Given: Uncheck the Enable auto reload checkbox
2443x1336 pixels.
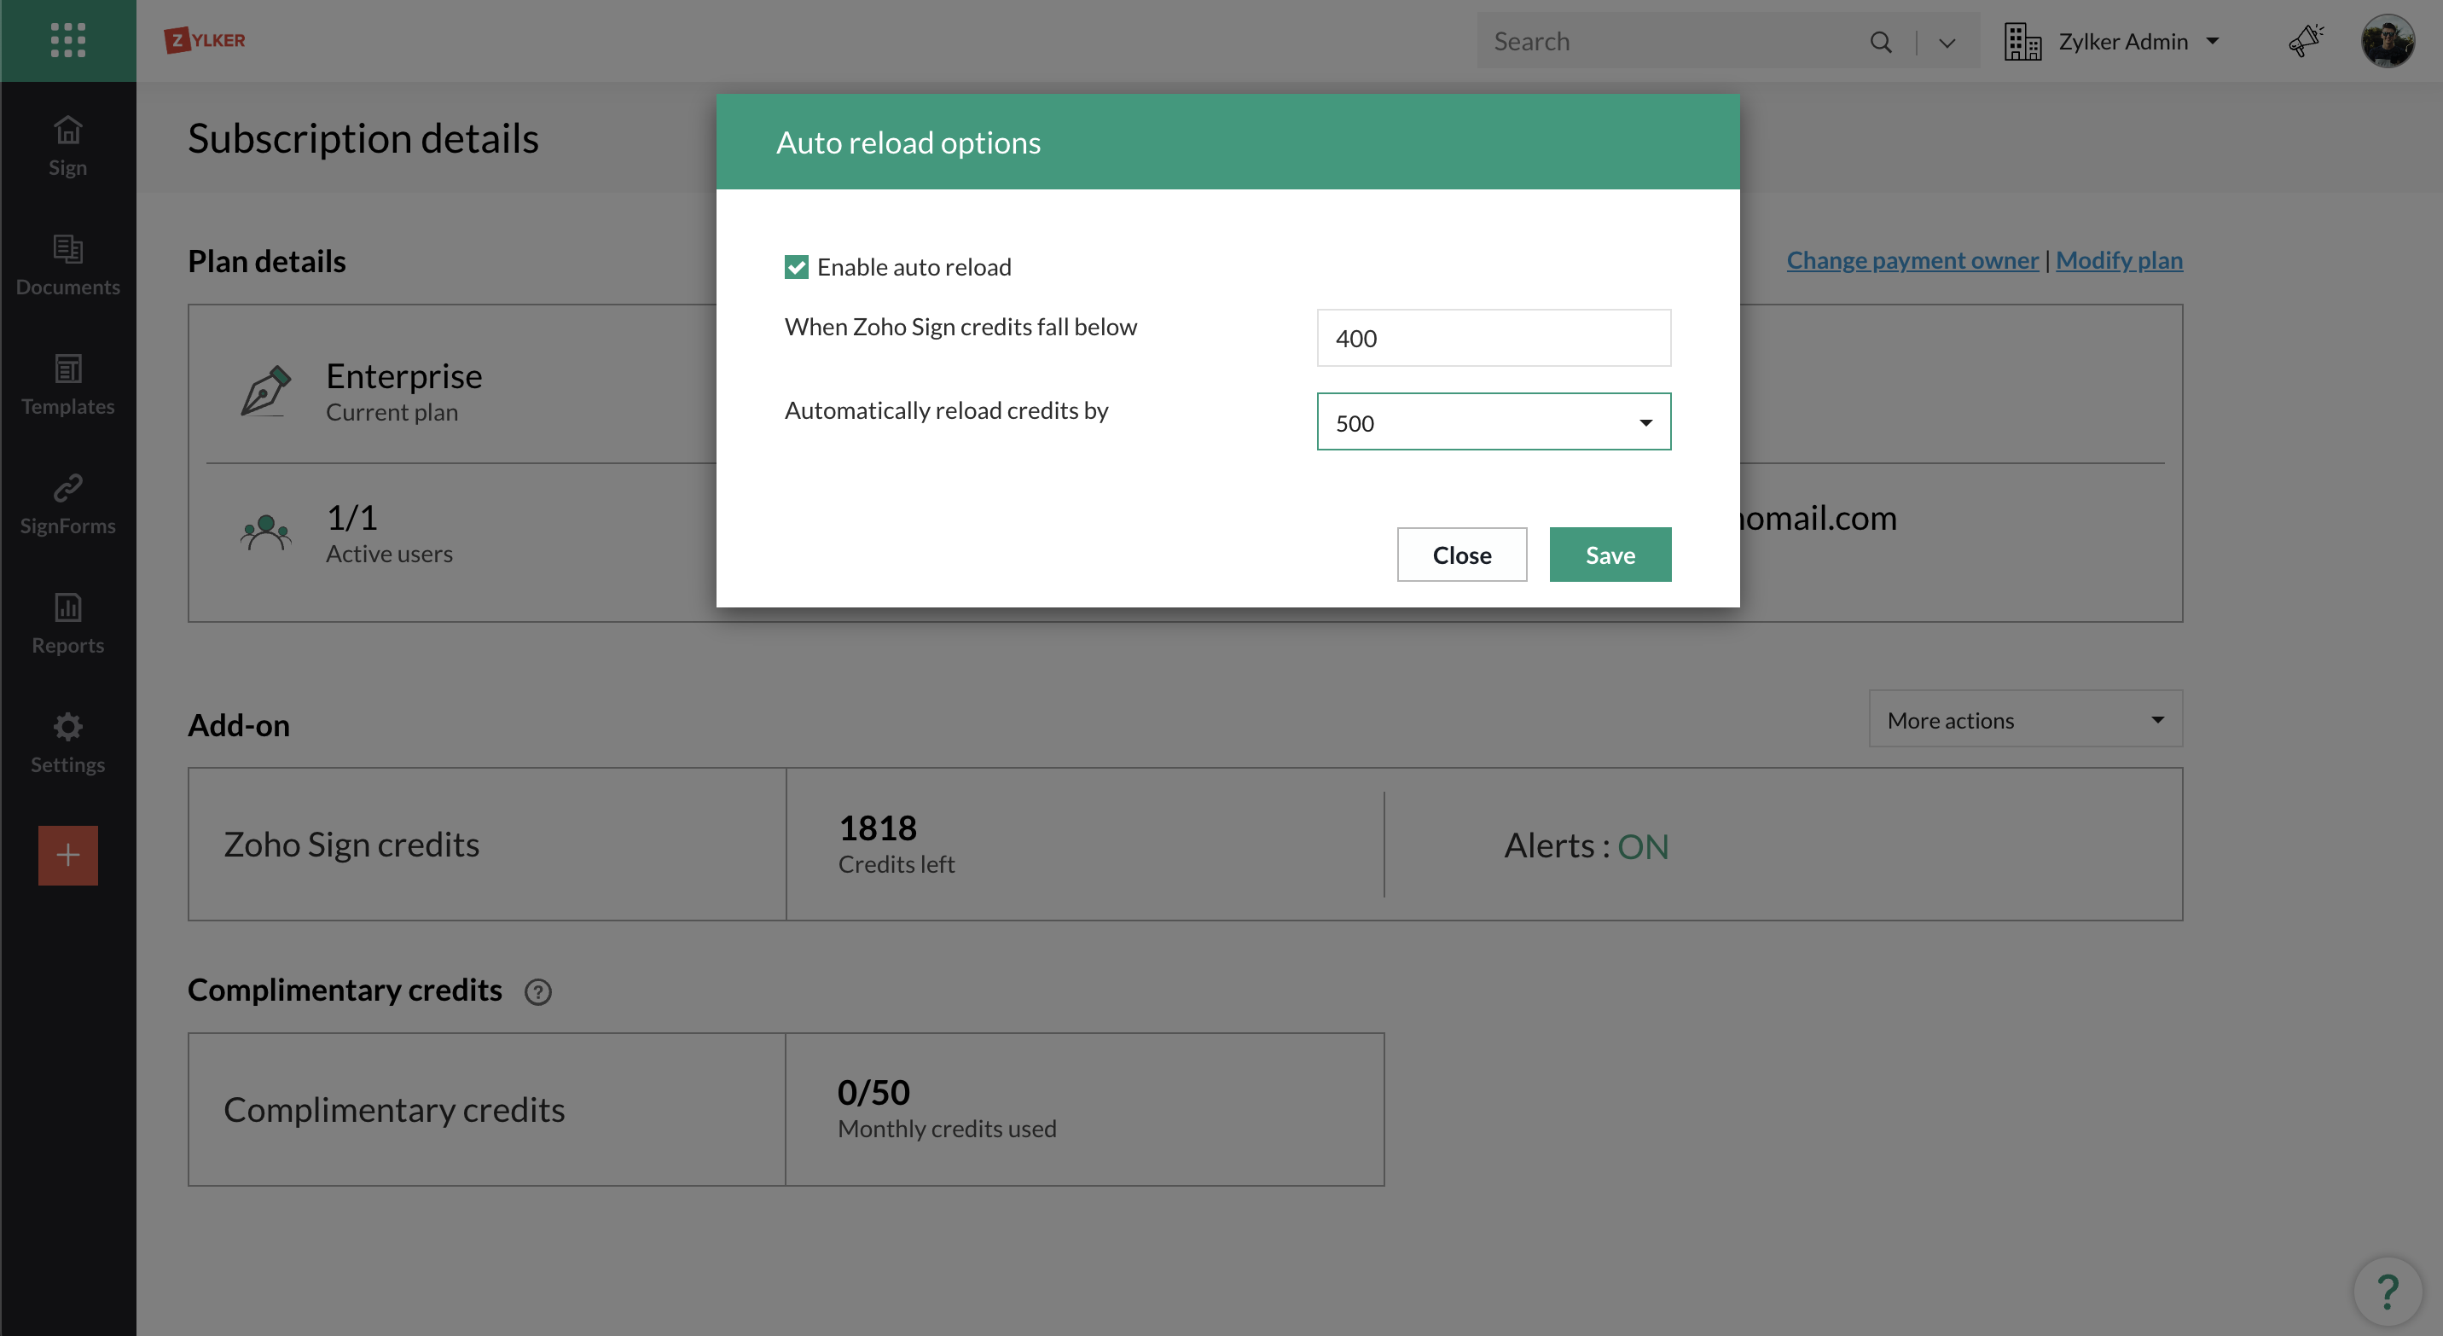Looking at the screenshot, I should (796, 267).
